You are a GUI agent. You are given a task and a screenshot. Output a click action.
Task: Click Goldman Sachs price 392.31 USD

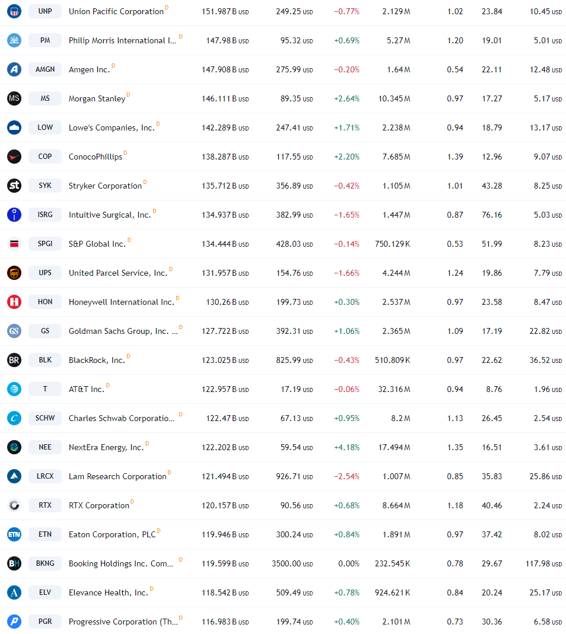pos(294,331)
